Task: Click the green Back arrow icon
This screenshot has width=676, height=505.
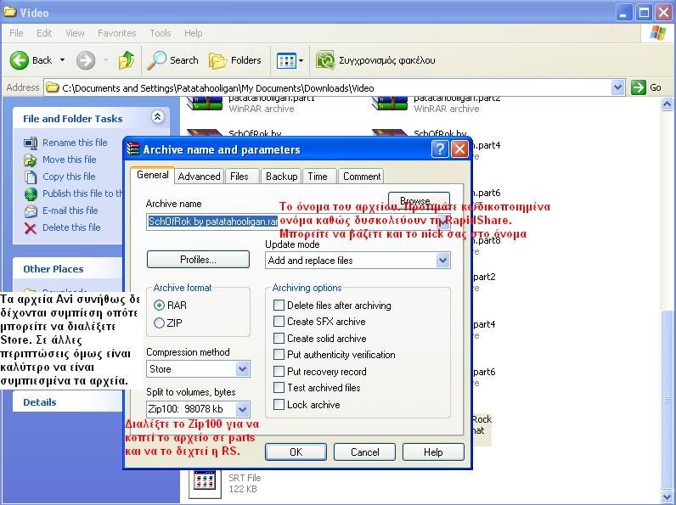Action: tap(19, 60)
